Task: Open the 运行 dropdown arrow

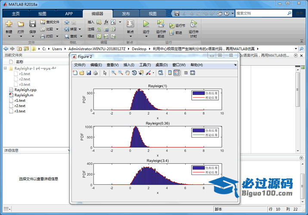Action: [146, 37]
